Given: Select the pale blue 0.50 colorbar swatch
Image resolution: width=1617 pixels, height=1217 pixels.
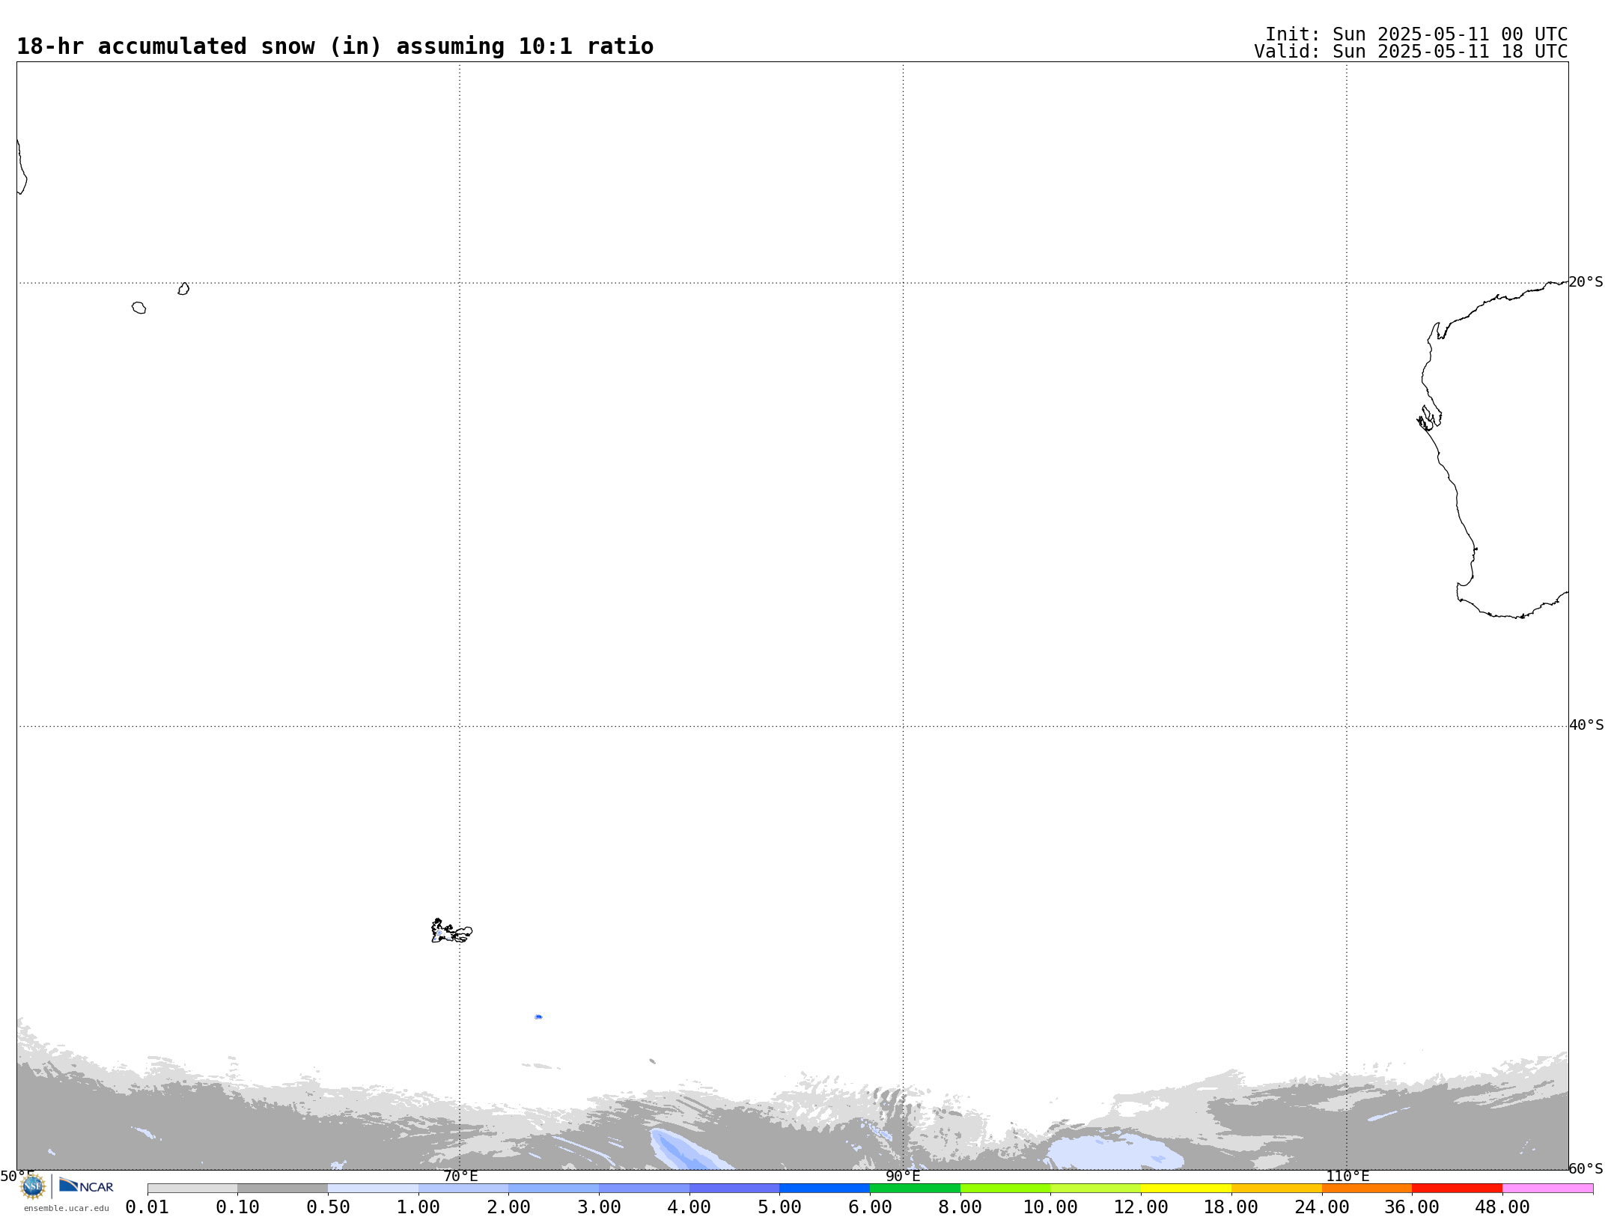Looking at the screenshot, I should [373, 1189].
